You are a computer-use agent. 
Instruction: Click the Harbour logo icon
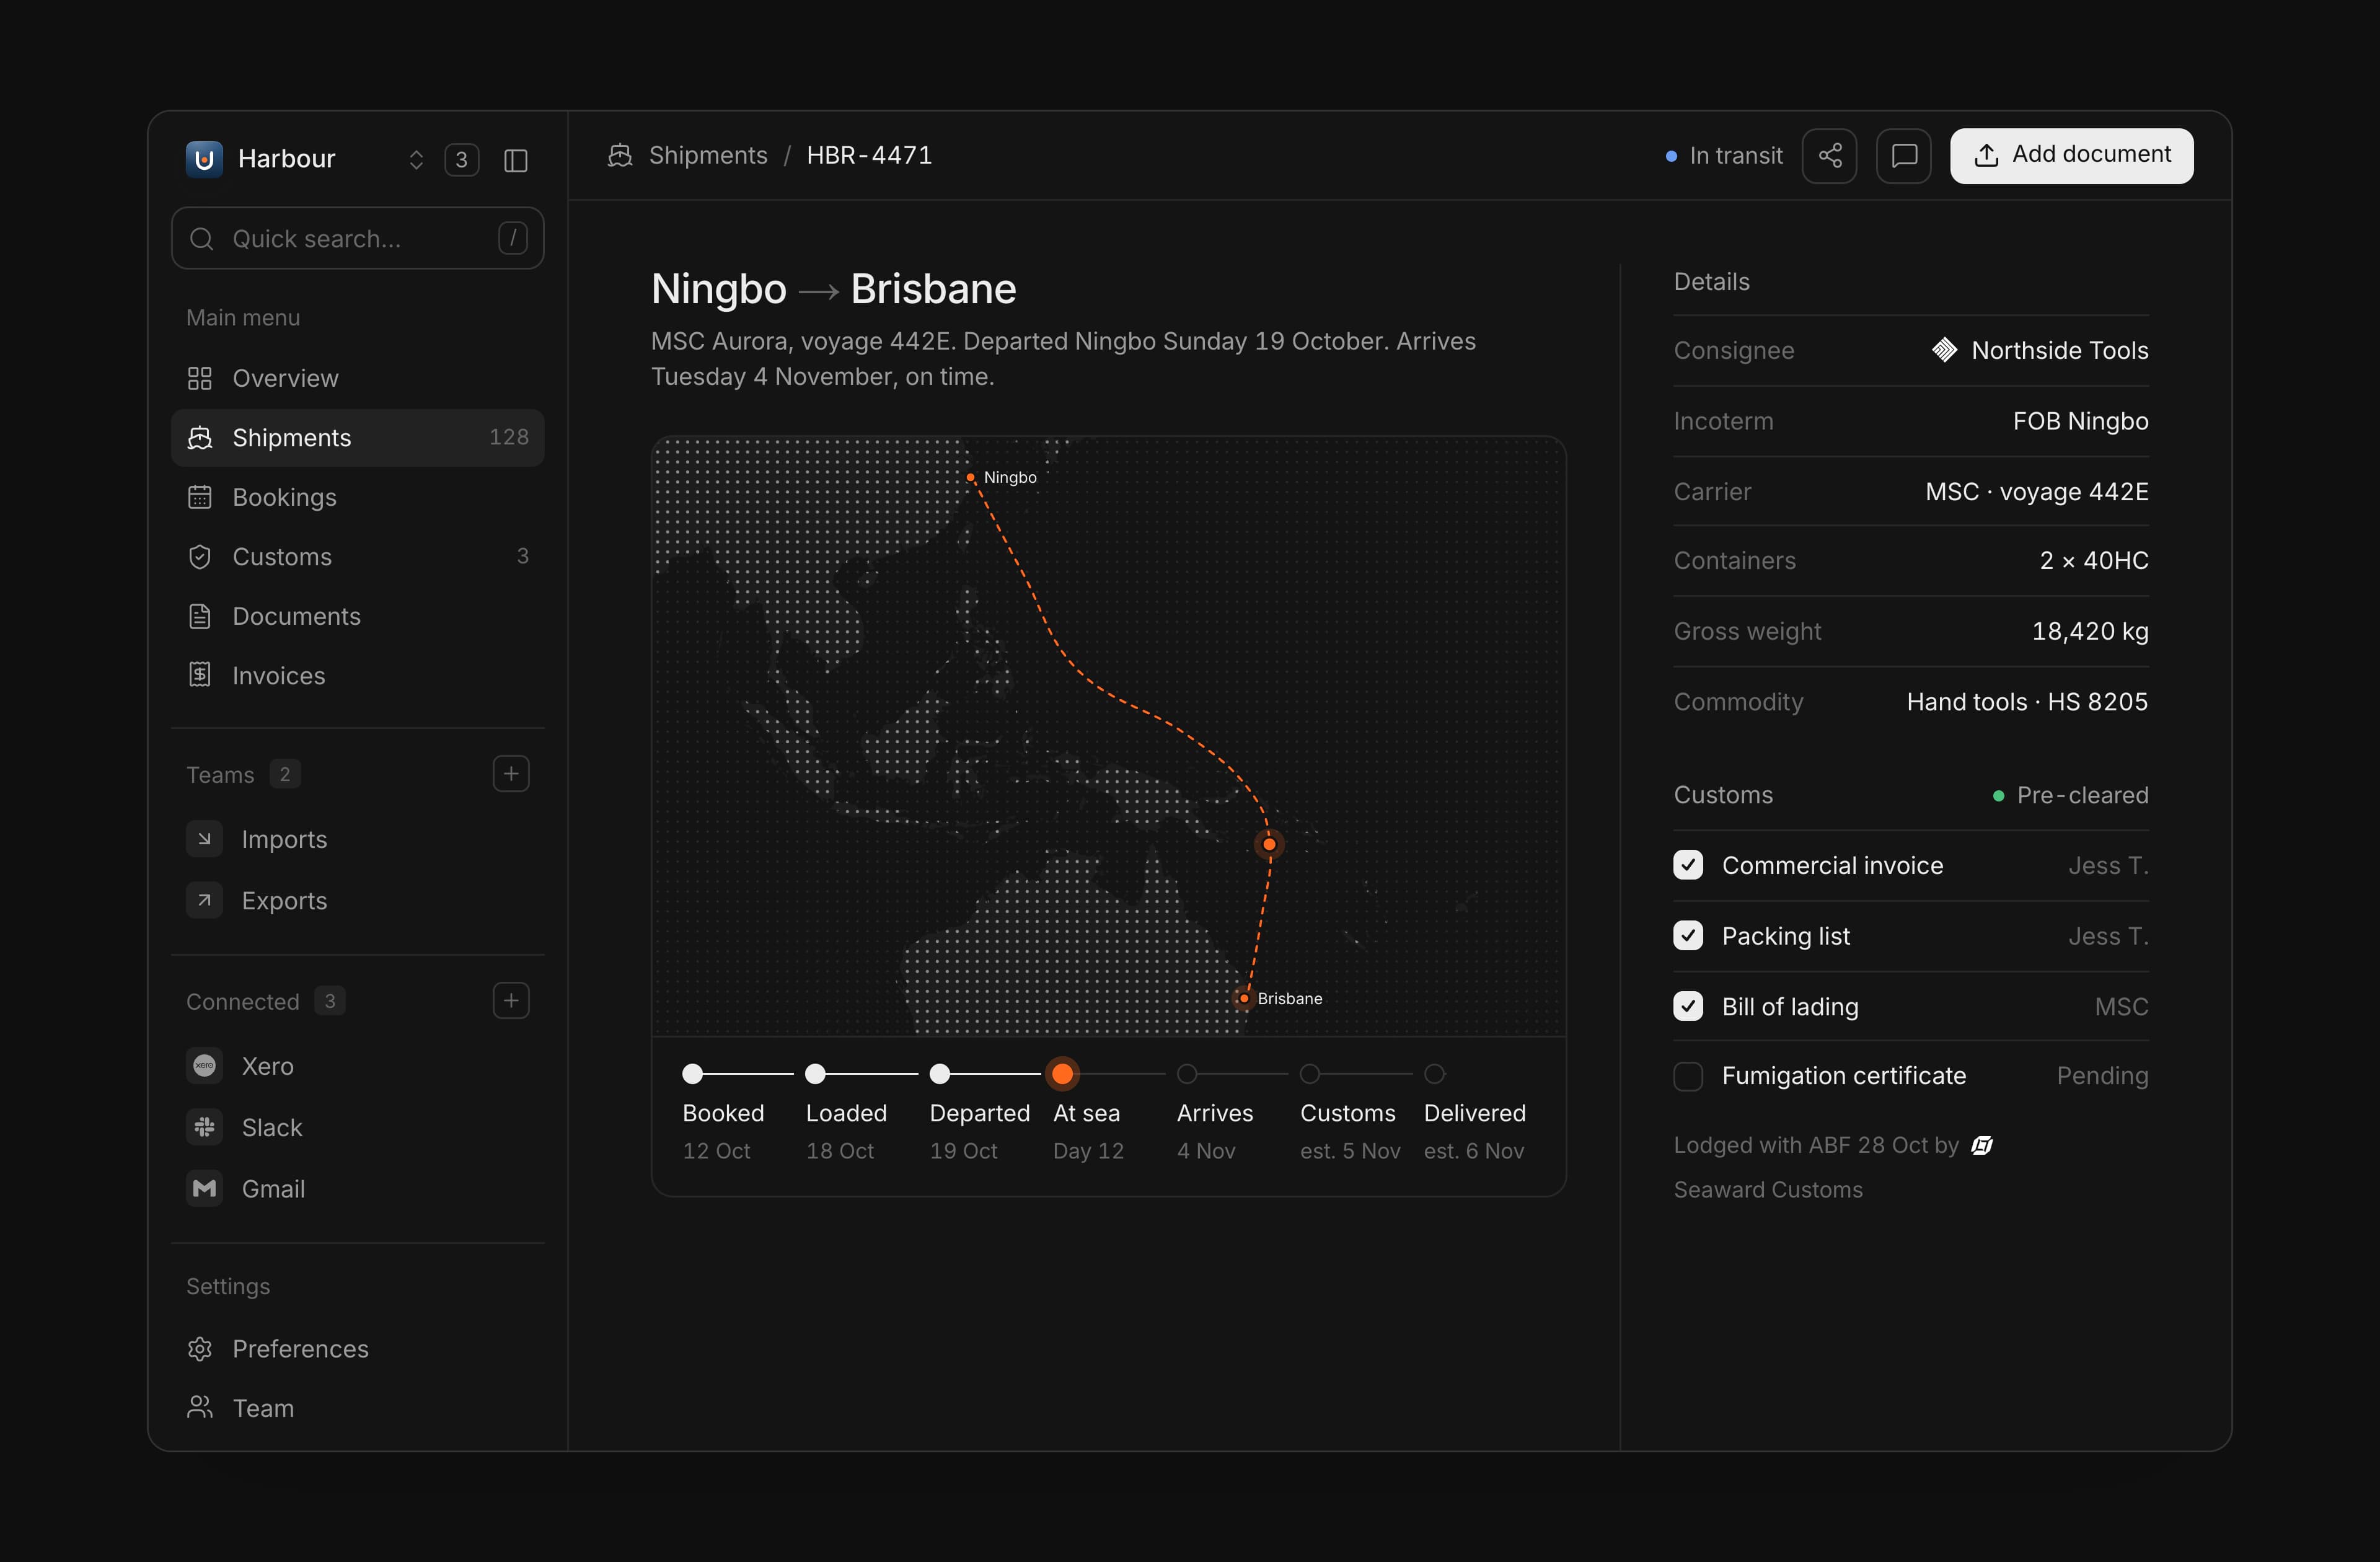(204, 159)
